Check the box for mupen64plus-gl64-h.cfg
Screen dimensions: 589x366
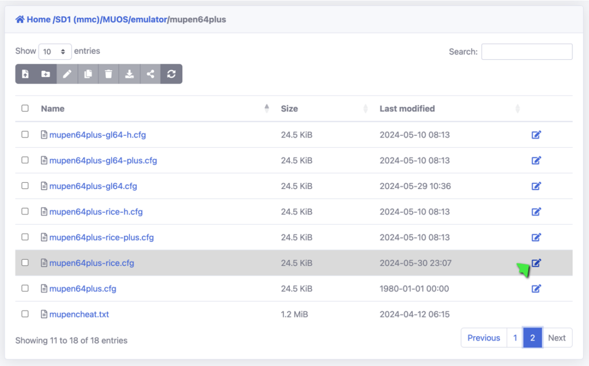(x=25, y=134)
